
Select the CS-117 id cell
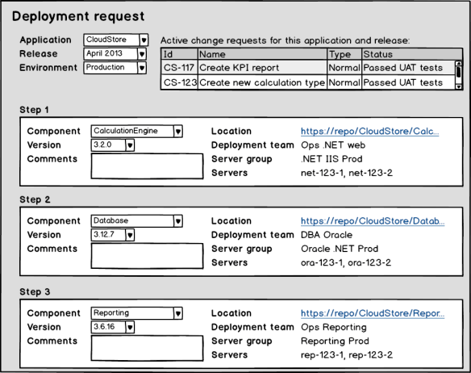pyautogui.click(x=179, y=68)
